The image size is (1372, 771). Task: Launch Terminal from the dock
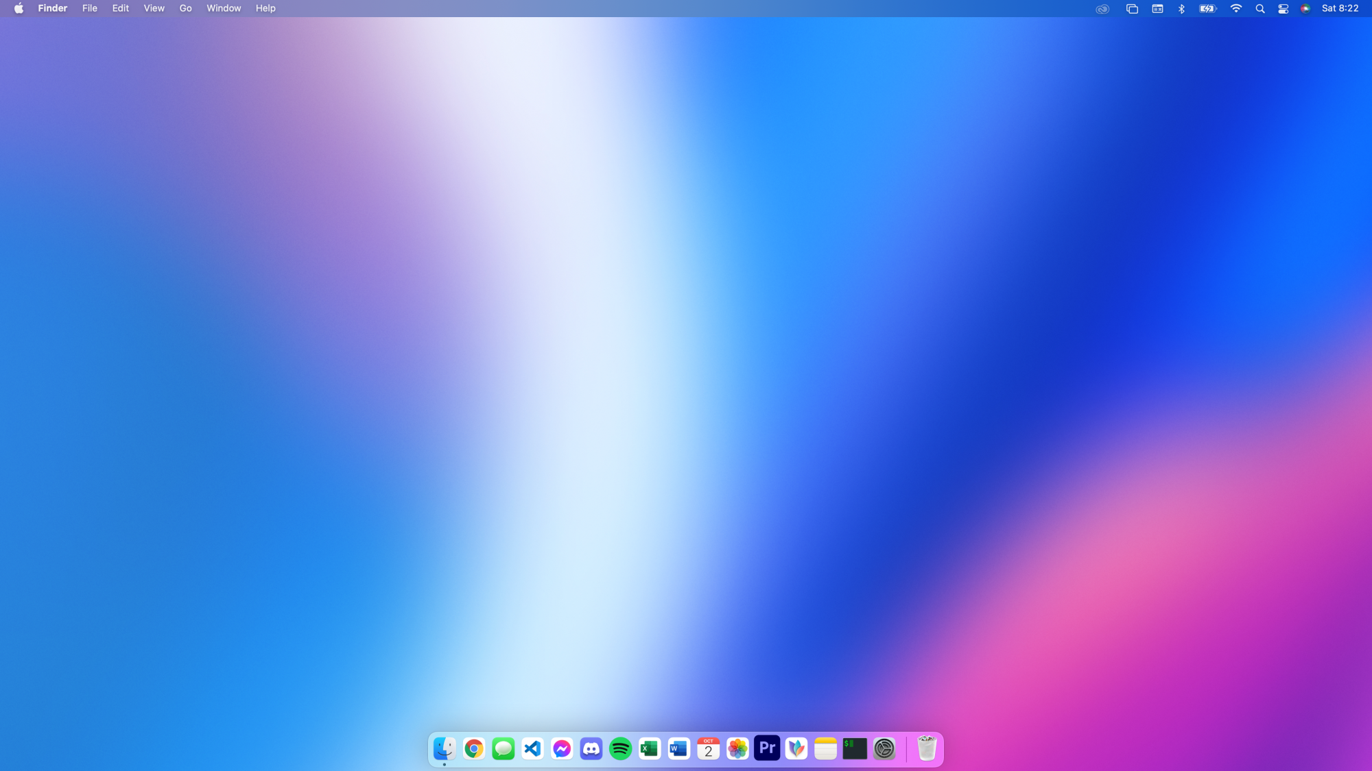(855, 748)
